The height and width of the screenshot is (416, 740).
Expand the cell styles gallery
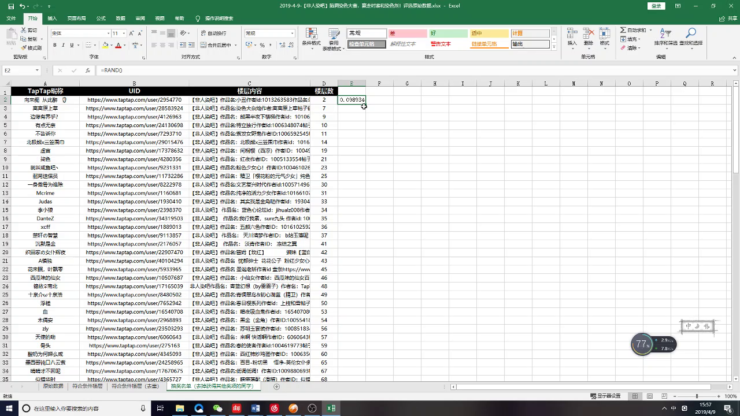coord(554,47)
